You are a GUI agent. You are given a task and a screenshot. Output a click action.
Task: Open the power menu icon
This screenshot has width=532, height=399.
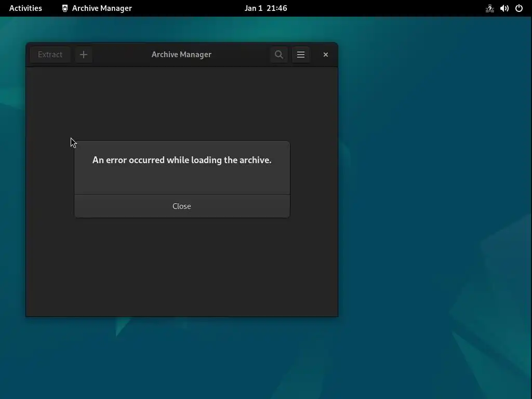coord(519,8)
